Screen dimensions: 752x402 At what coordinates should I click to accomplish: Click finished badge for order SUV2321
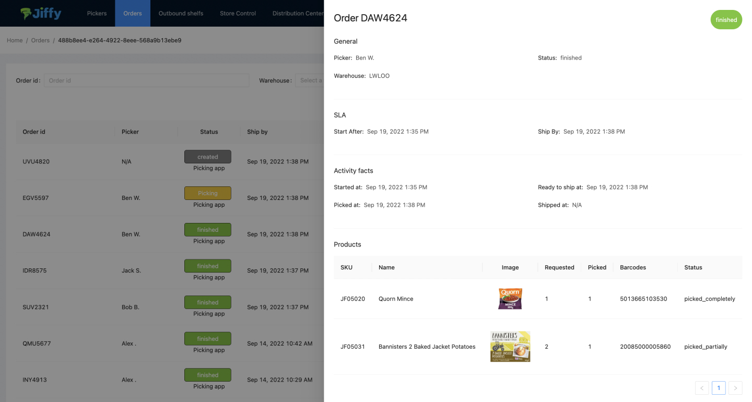(207, 302)
